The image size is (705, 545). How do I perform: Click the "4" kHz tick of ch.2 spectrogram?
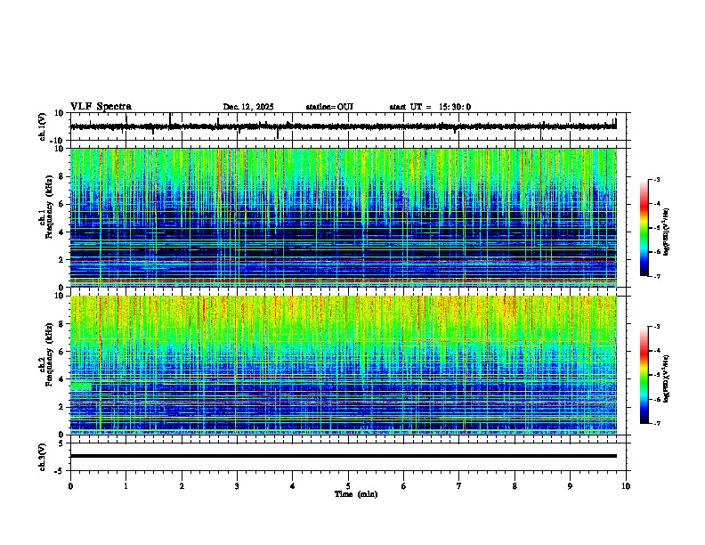coord(61,379)
